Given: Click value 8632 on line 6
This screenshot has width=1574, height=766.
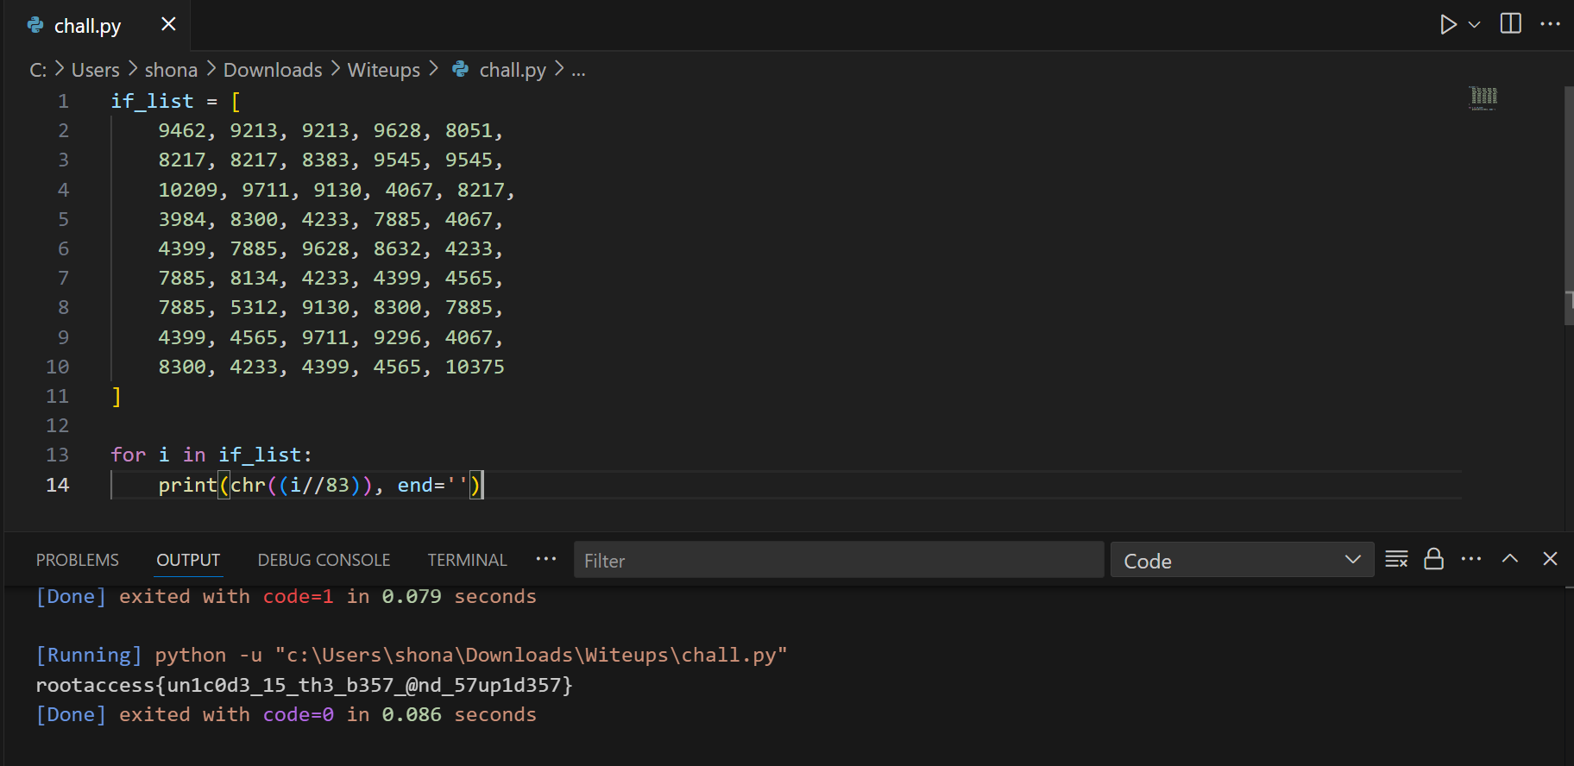Looking at the screenshot, I should 397,248.
